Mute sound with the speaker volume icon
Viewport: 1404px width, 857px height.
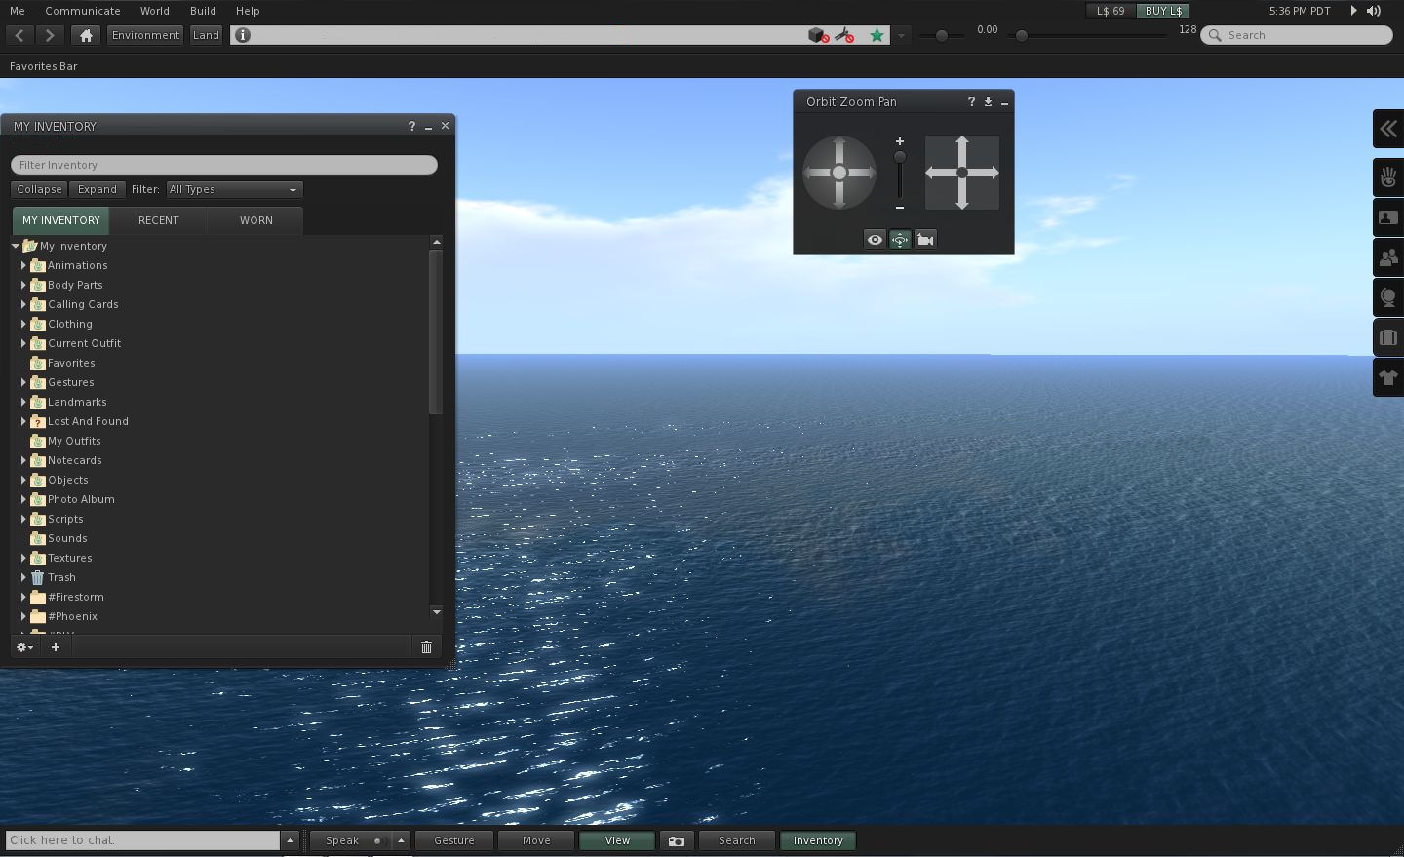point(1374,11)
